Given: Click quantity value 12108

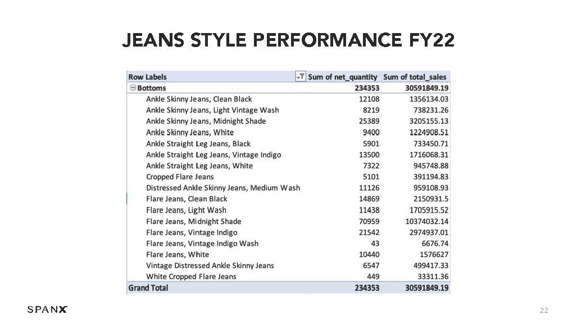Looking at the screenshot, I should pos(369,99).
